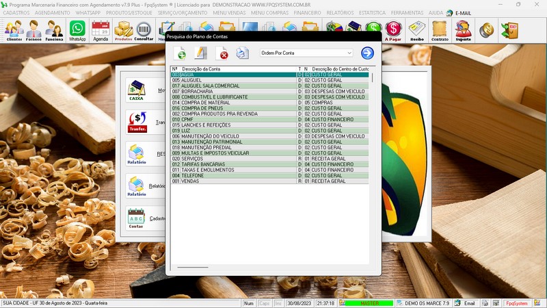Select the COMPRA DE MATERIAL row
The width and height of the screenshot is (547, 308).
(x=269, y=103)
